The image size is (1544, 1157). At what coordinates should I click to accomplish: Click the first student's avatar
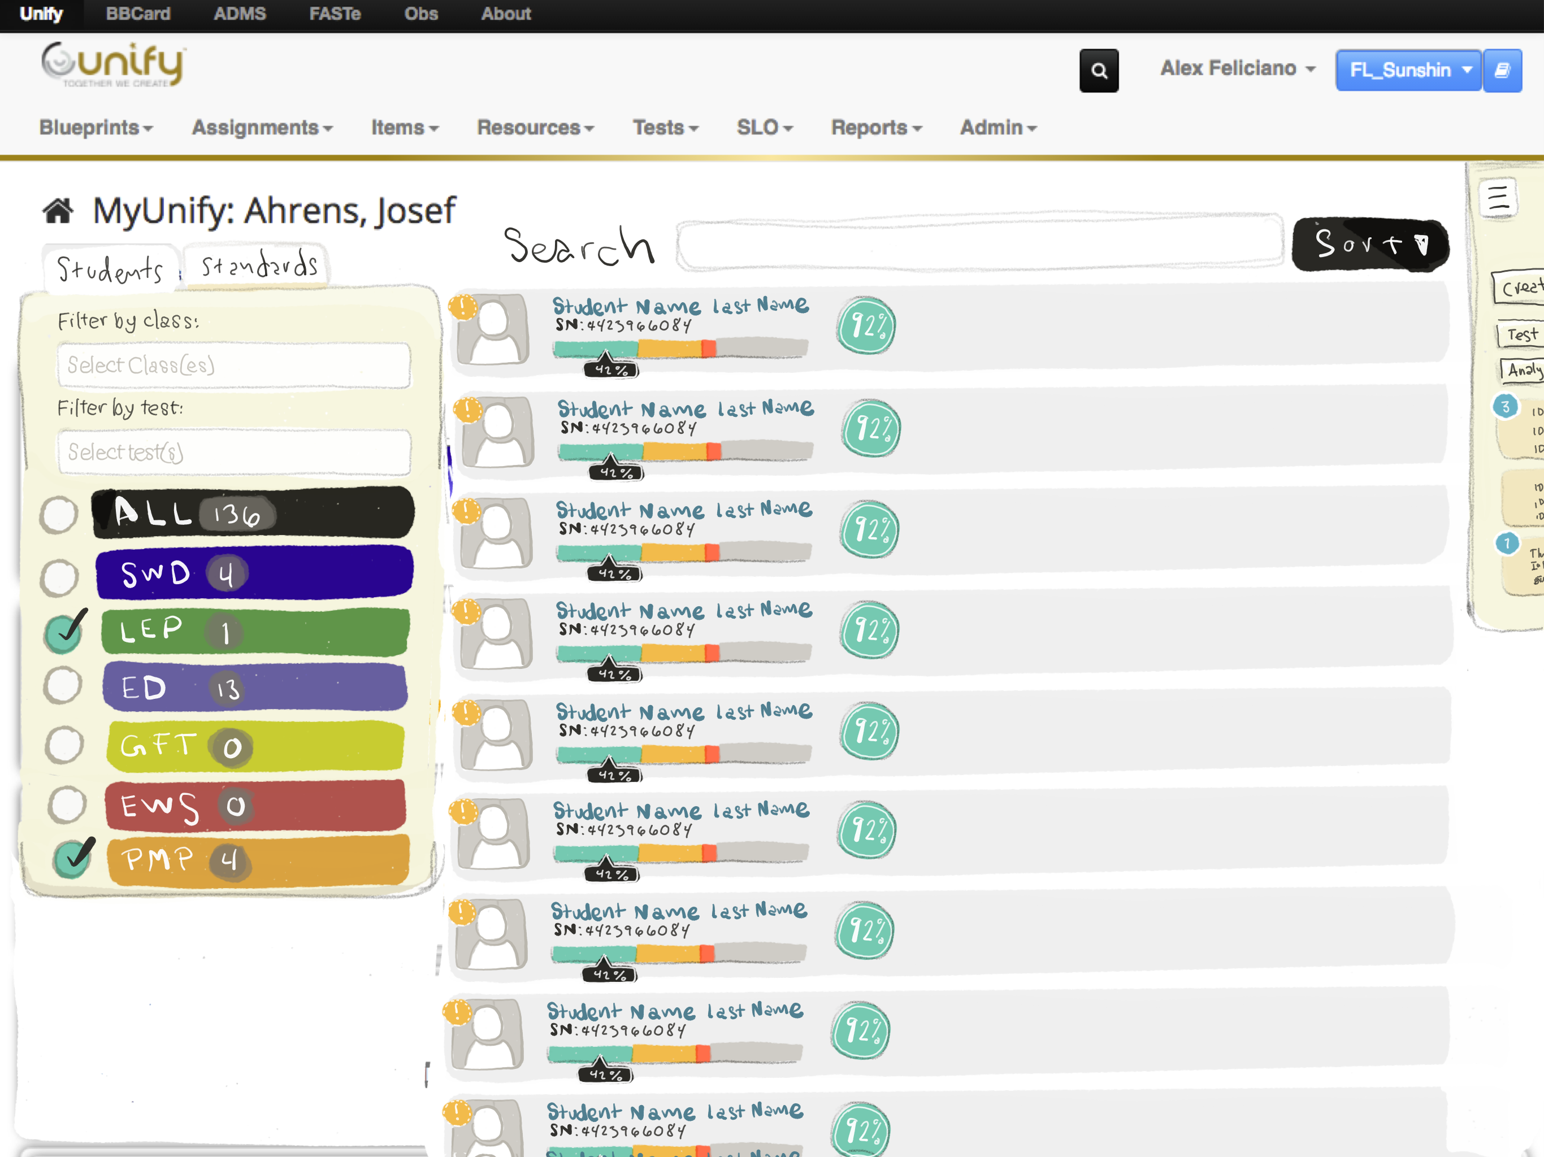493,329
